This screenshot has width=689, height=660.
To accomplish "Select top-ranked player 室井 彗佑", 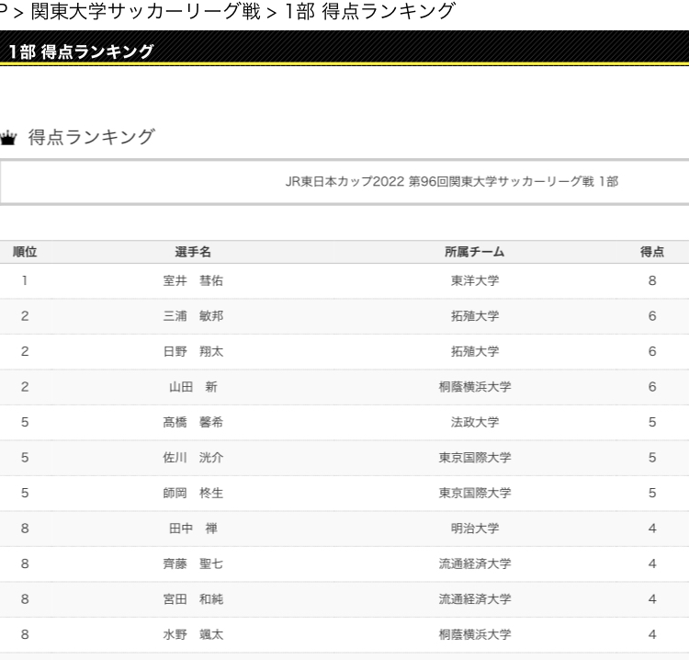I will [x=193, y=281].
